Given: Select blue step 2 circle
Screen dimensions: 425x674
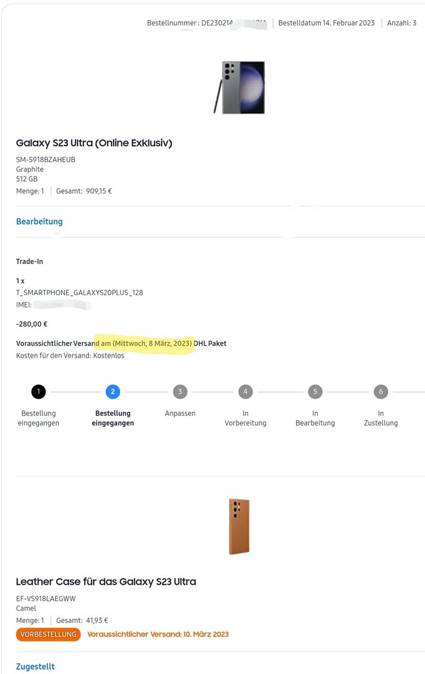Looking at the screenshot, I should click(113, 391).
